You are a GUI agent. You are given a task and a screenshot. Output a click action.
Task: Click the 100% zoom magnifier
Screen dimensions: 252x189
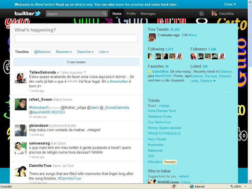[232, 186]
